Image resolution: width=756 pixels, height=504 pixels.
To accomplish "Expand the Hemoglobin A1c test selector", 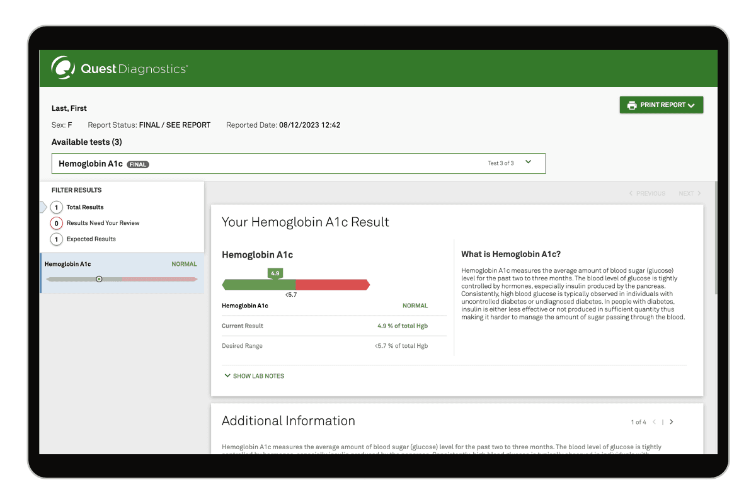I will pos(528,163).
